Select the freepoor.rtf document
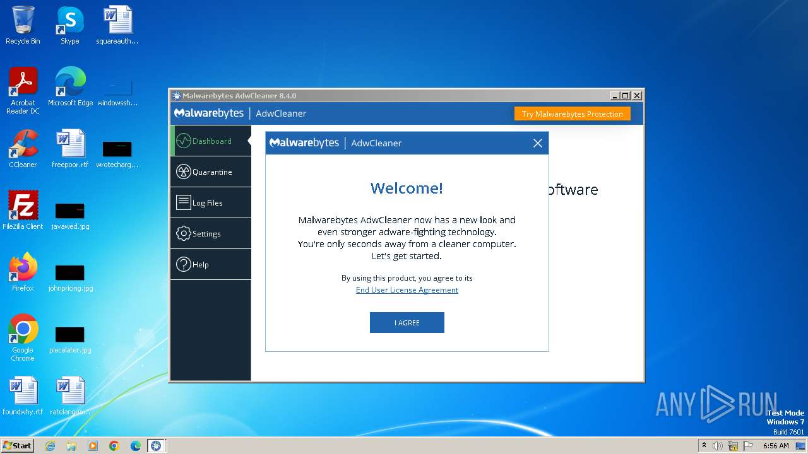 coord(70,149)
